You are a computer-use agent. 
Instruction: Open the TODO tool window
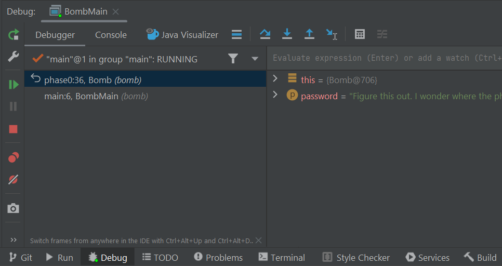coord(160,257)
